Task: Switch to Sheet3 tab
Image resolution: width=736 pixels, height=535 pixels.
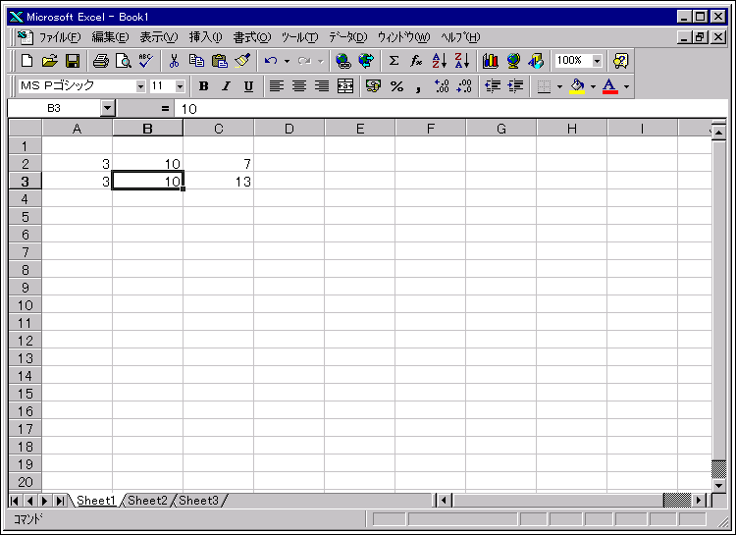Action: pyautogui.click(x=199, y=501)
